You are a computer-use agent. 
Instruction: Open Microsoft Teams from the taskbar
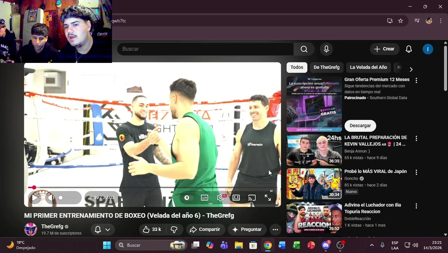point(224,245)
